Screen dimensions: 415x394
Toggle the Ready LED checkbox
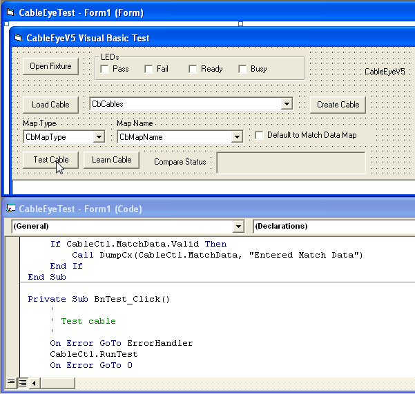click(193, 69)
